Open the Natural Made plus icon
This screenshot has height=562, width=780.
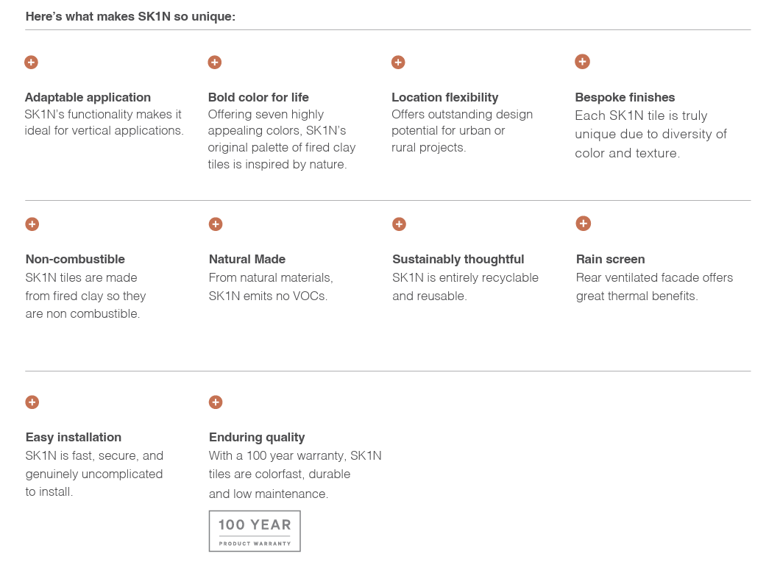216,224
